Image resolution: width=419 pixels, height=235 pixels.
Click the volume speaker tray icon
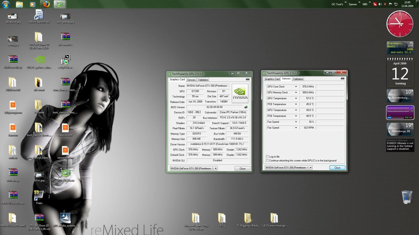pos(380,4)
